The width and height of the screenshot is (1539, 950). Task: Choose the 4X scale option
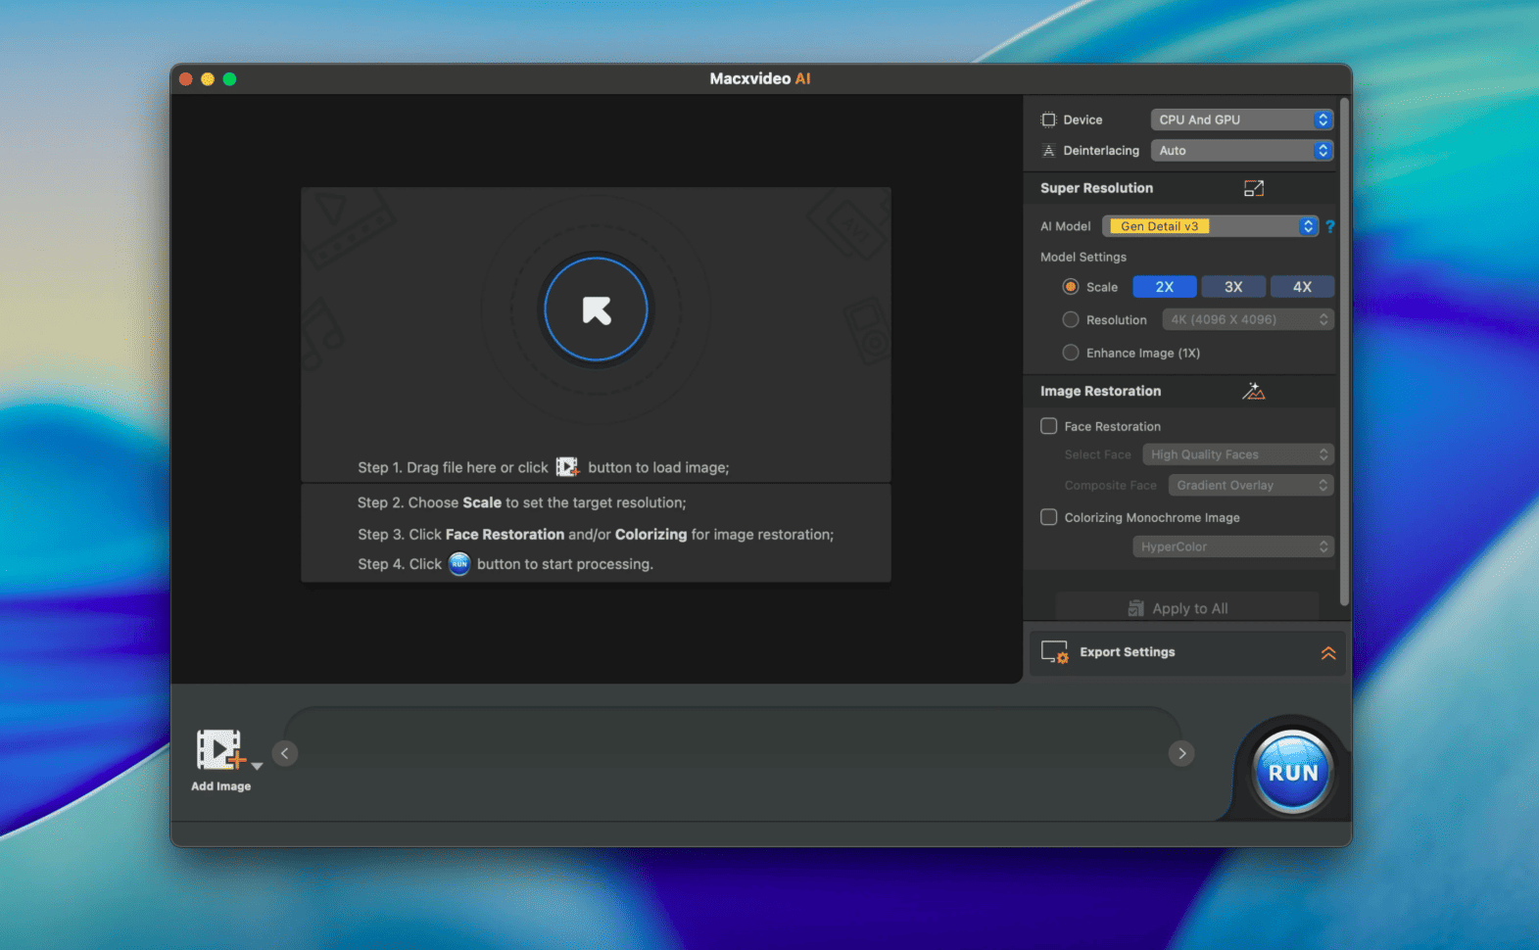pos(1302,287)
